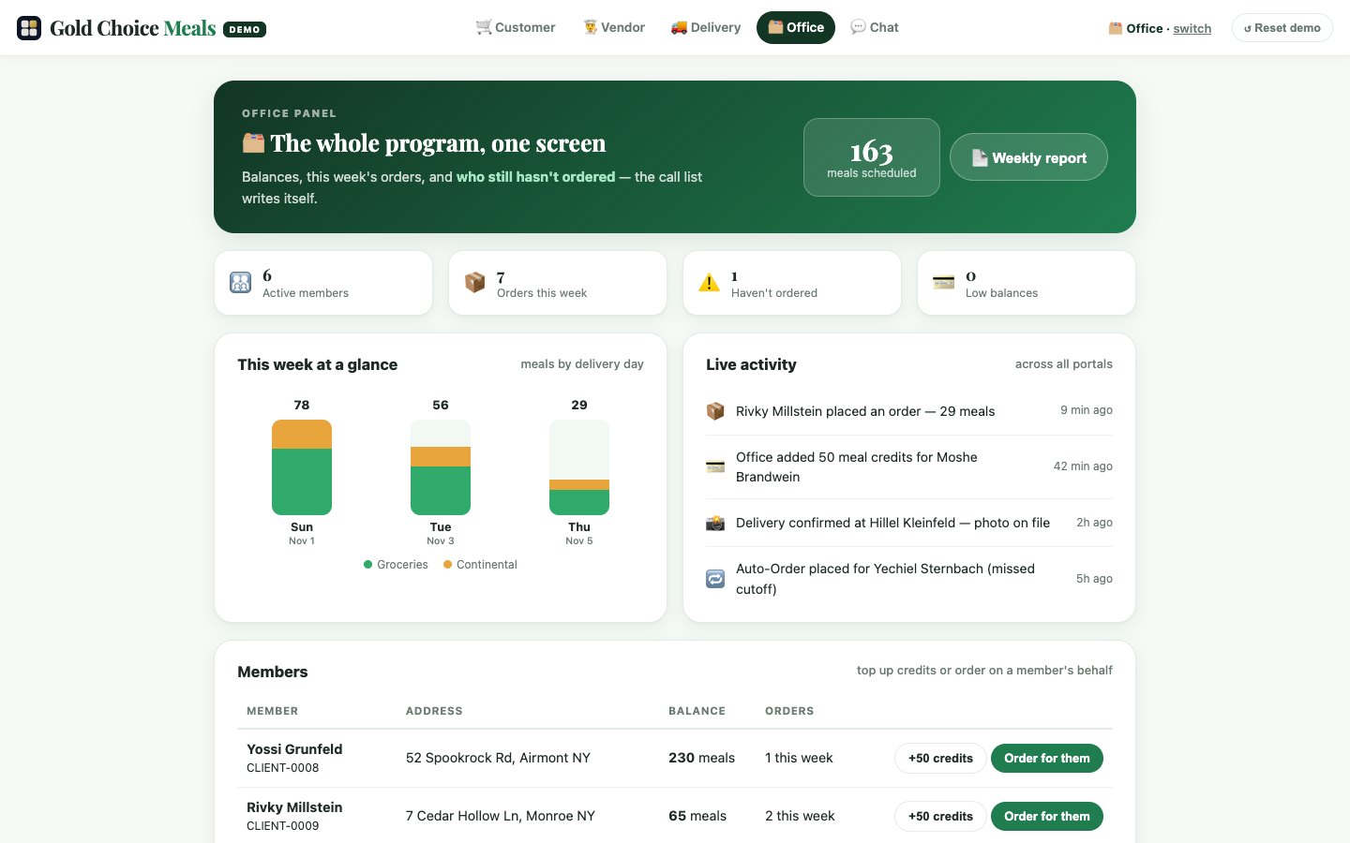Image resolution: width=1350 pixels, height=843 pixels.
Task: Click the 230 meals balance value
Action: (701, 758)
